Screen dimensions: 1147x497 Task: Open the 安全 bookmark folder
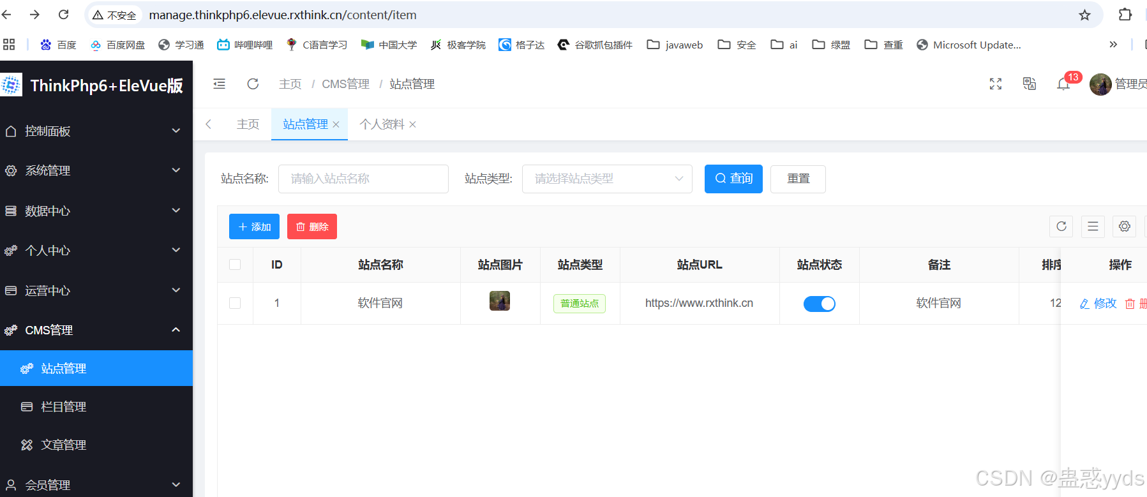737,45
